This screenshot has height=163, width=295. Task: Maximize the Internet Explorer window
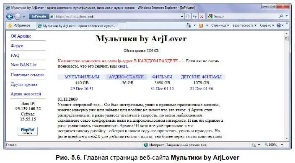(x=273, y=7)
